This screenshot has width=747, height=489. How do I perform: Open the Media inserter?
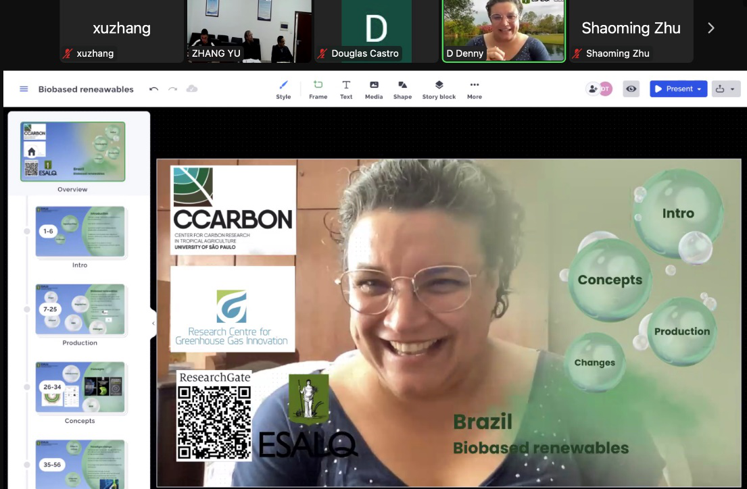point(374,90)
